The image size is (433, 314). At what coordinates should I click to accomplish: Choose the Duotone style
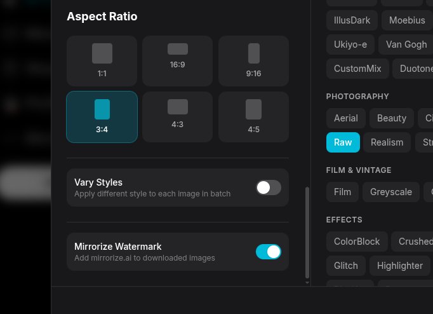click(x=413, y=69)
